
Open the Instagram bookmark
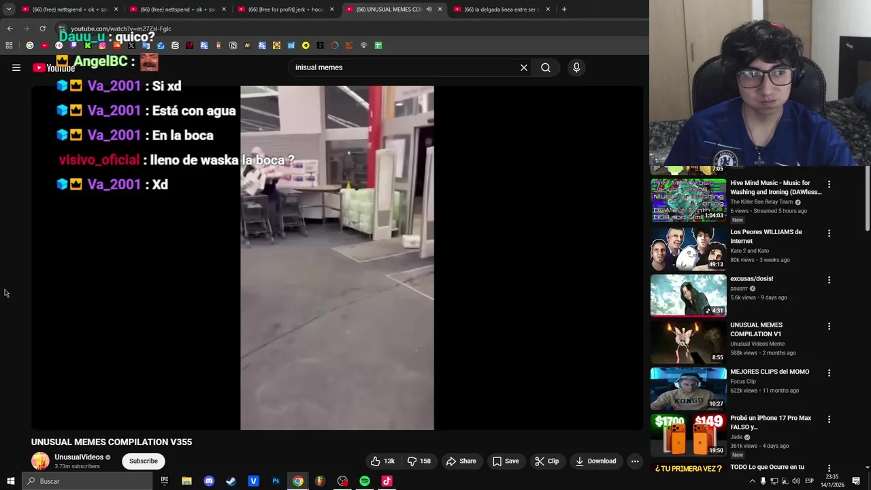pyautogui.click(x=103, y=46)
